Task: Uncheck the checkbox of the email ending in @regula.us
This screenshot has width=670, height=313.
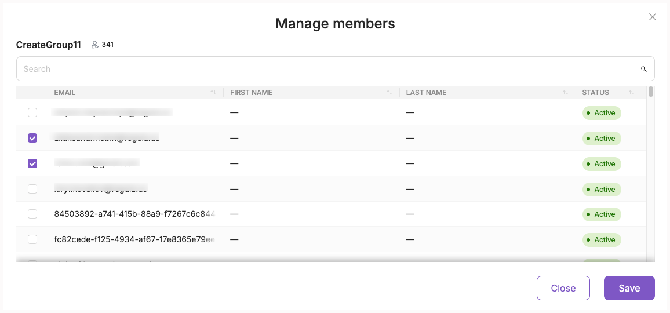Action: 32,138
